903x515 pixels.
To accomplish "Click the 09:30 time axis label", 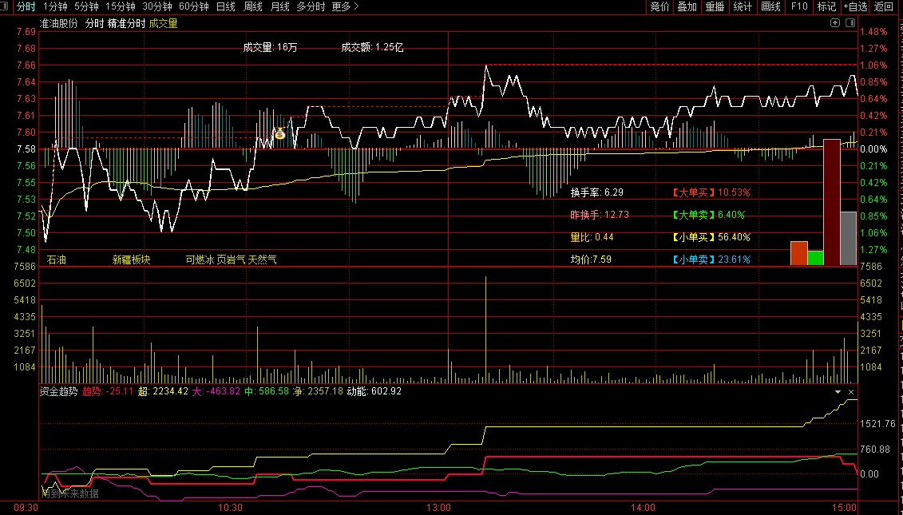I will (26, 508).
